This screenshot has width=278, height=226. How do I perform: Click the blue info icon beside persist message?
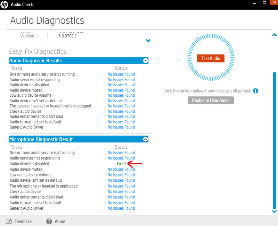256,91
